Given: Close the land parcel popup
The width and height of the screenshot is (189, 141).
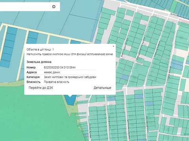Looking at the screenshot, I should click(113, 46).
